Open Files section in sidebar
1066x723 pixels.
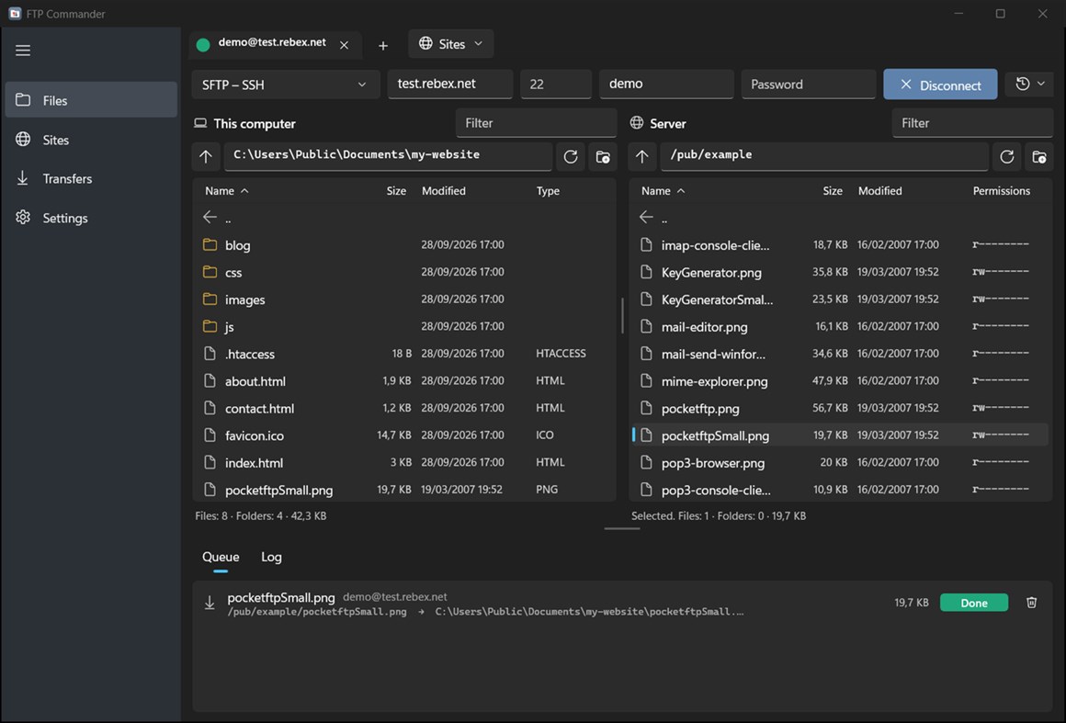point(91,100)
